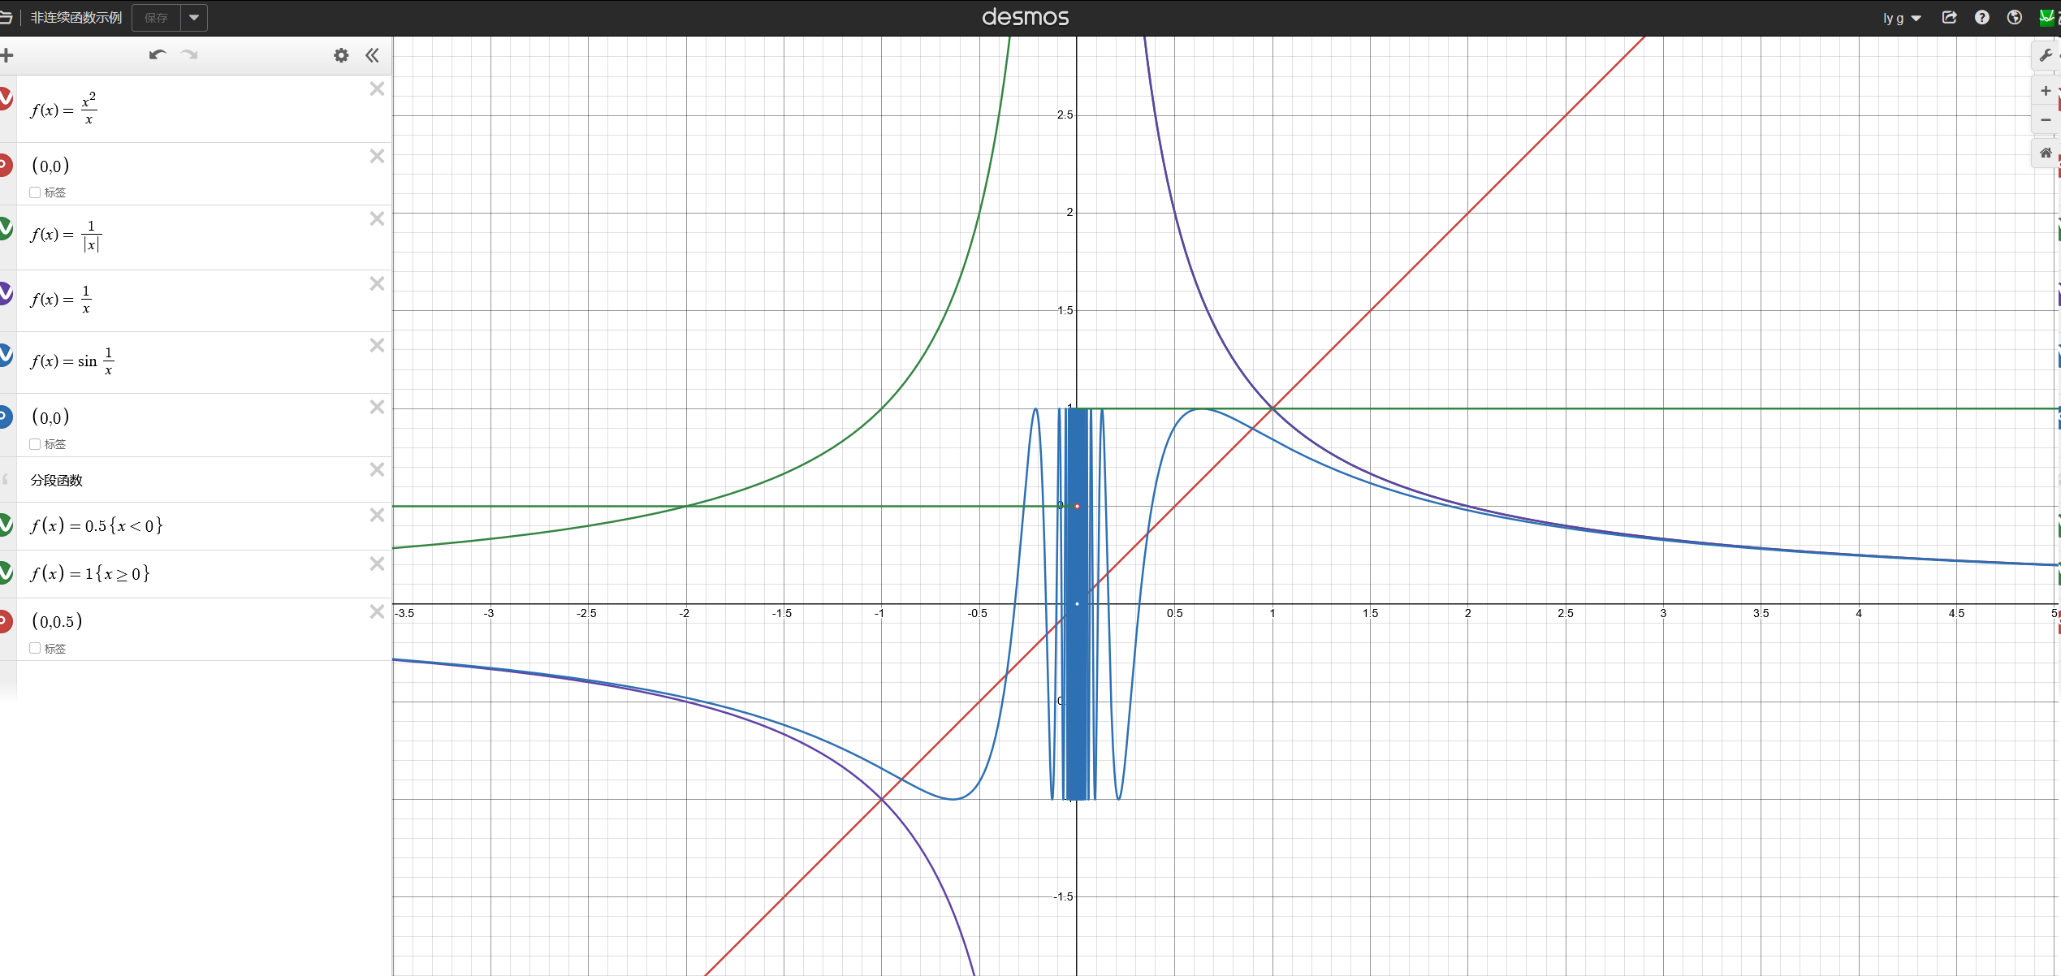Open the lyg account dropdown
This screenshot has height=976, width=2061.
tap(1902, 18)
